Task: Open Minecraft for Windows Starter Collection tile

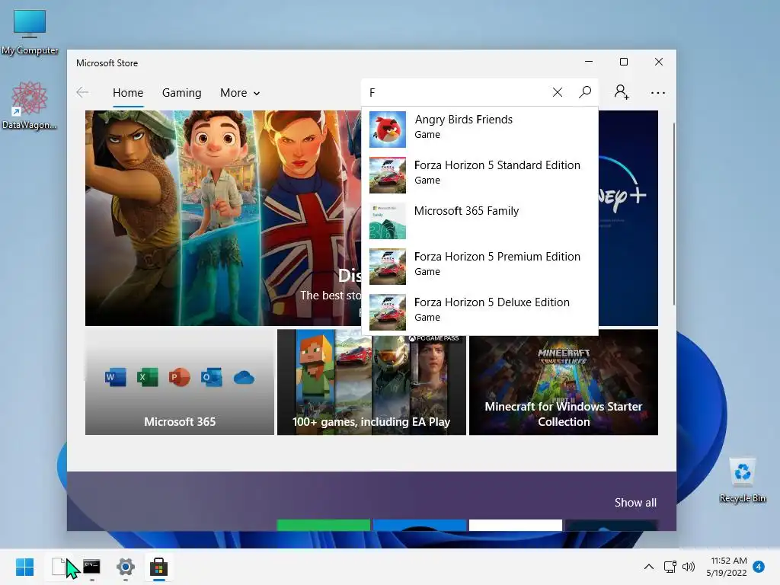Action: pos(564,382)
